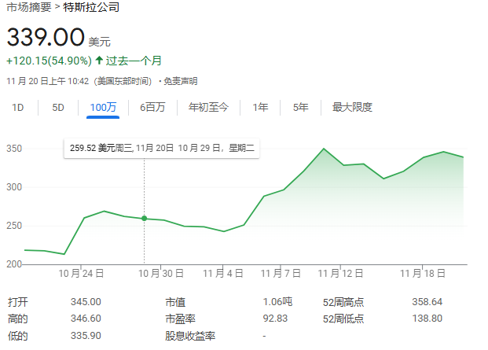Click the 11月20日上午10:42 timestamp
Screen dimensions: 488x350
[79, 81]
